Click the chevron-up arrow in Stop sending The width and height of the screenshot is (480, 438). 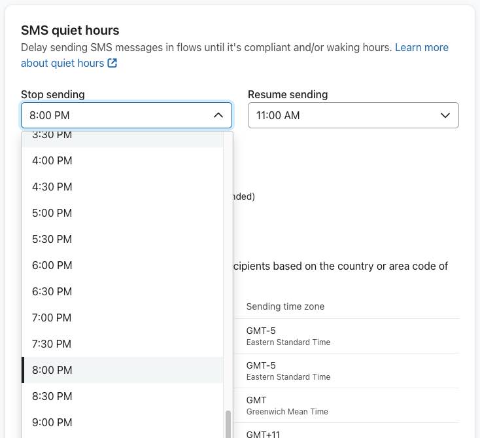pyautogui.click(x=218, y=115)
